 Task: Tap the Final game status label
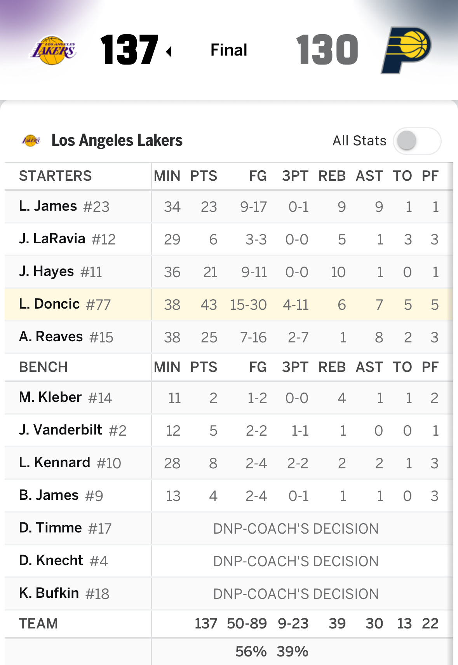(228, 50)
